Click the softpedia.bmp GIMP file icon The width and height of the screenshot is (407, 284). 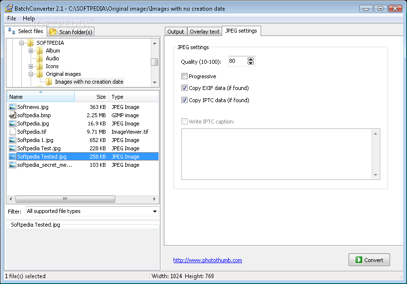pos(13,115)
